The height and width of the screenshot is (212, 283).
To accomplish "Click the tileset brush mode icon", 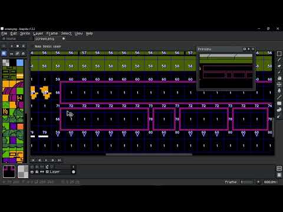I will [x=18, y=54].
